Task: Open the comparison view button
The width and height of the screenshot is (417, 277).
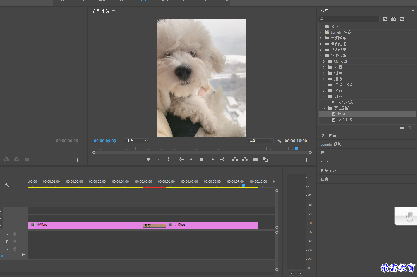Action: (x=265, y=160)
